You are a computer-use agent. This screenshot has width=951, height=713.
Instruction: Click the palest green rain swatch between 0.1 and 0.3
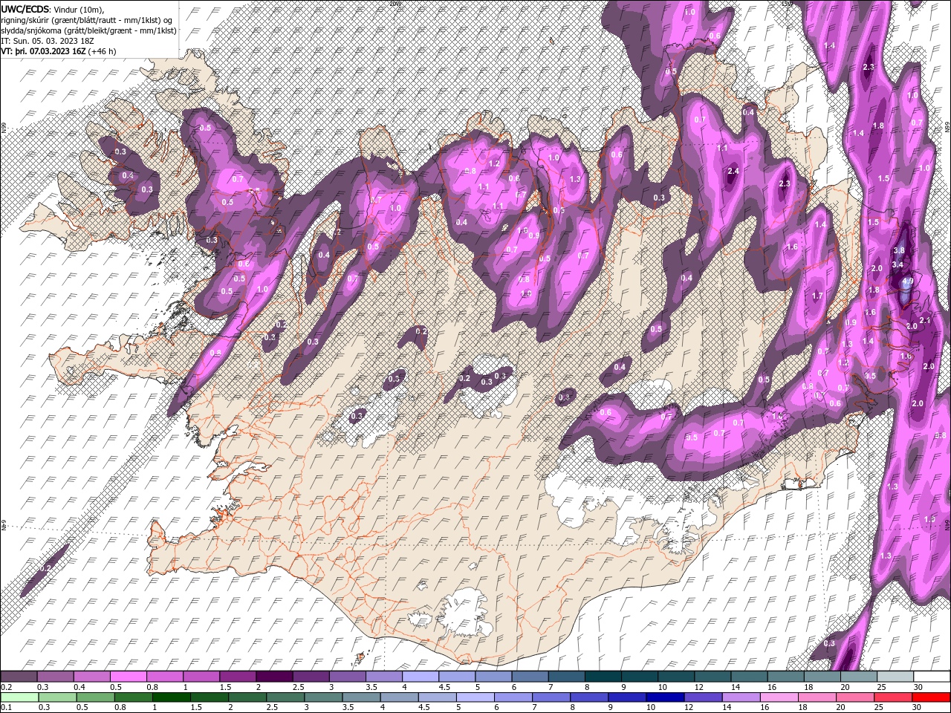click(x=19, y=697)
